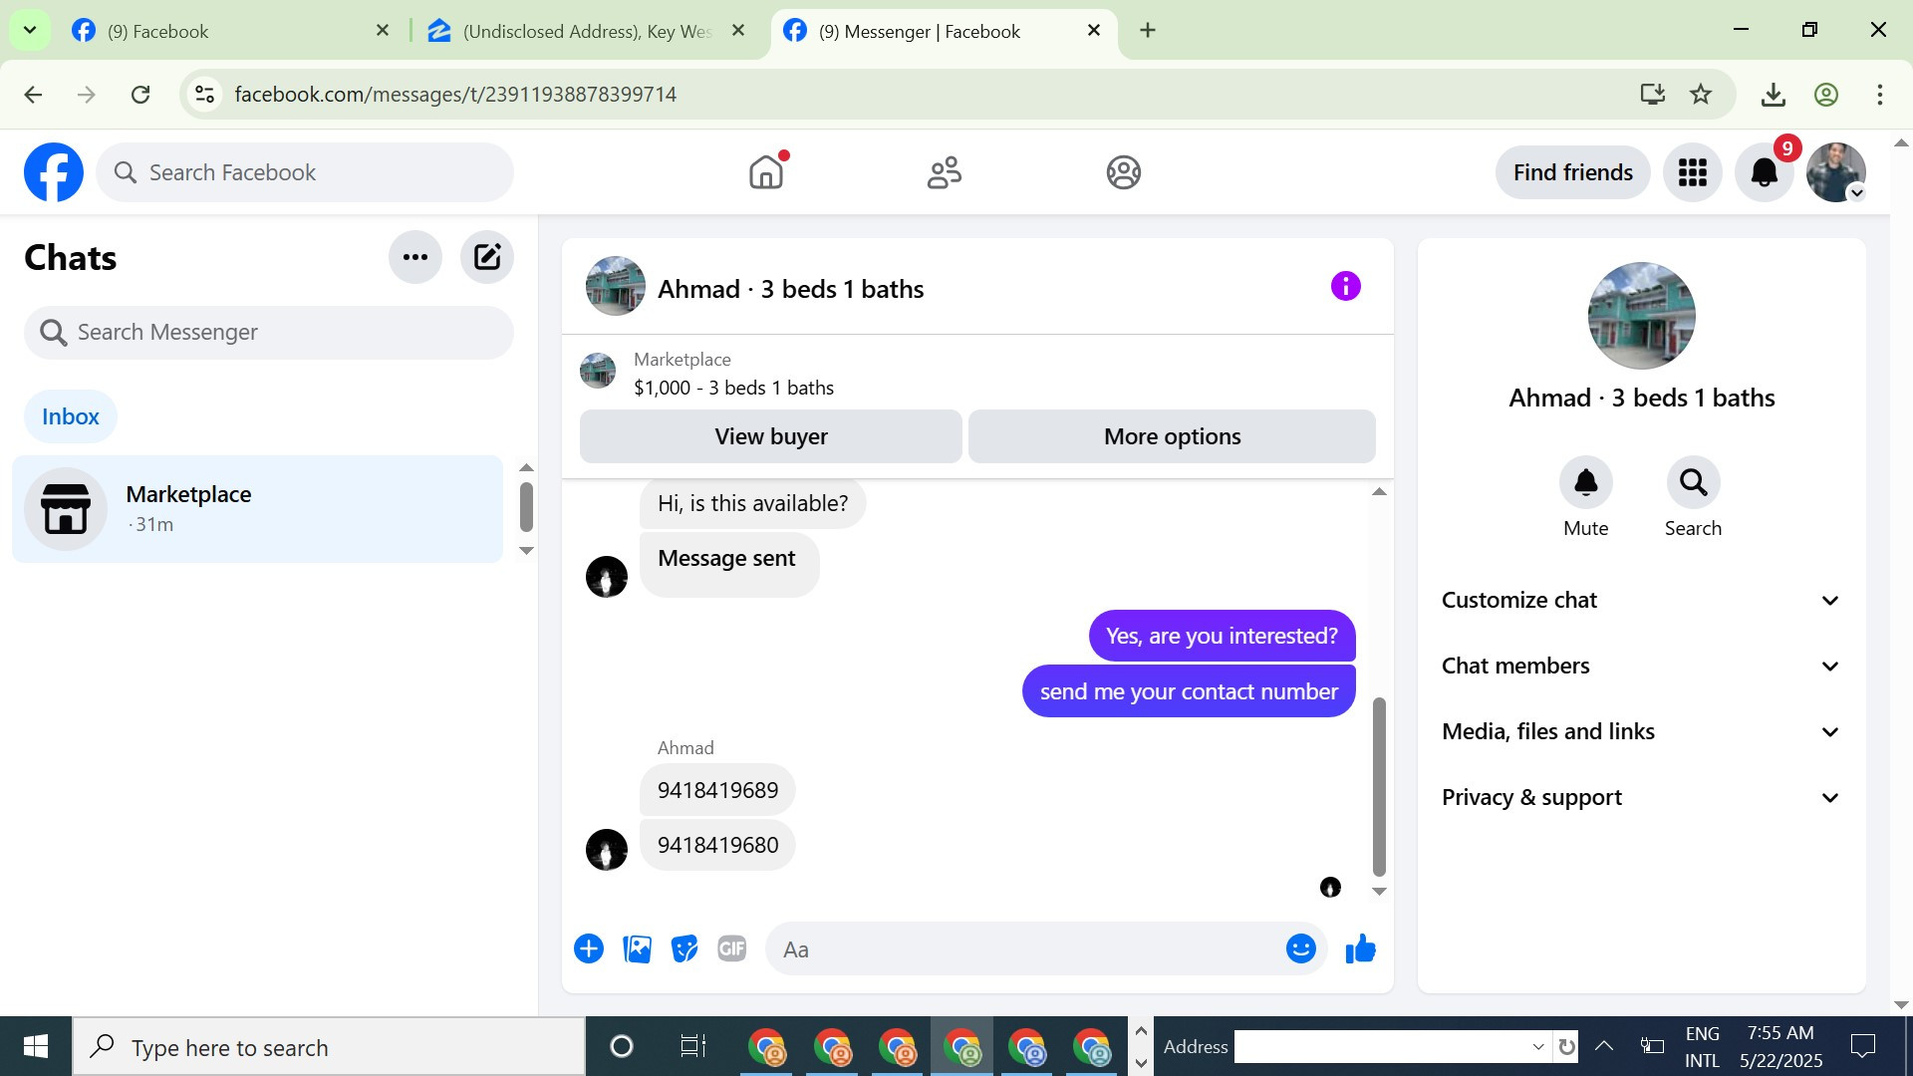Open Marketplace listing $1,000 - 3 beds 1 baths
This screenshot has height=1076, width=1913.
pos(733,375)
